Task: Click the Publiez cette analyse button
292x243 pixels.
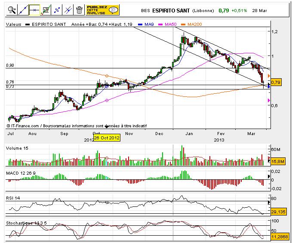Action: tap(102, 10)
